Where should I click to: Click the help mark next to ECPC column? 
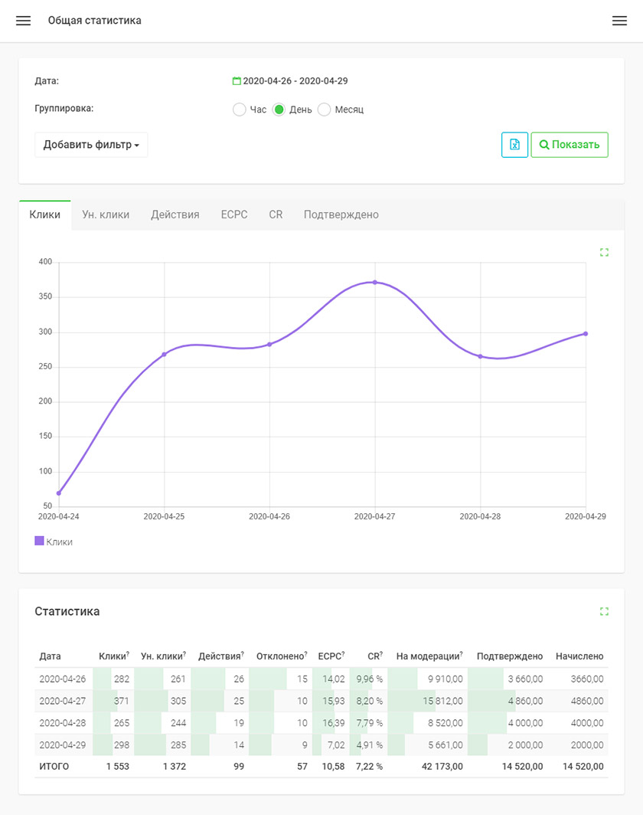(x=343, y=653)
